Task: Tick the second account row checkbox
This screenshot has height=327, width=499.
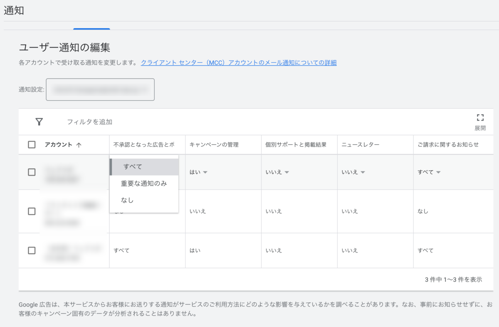Action: [32, 211]
